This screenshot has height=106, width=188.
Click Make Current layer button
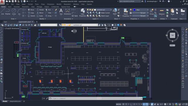pos(104,13)
